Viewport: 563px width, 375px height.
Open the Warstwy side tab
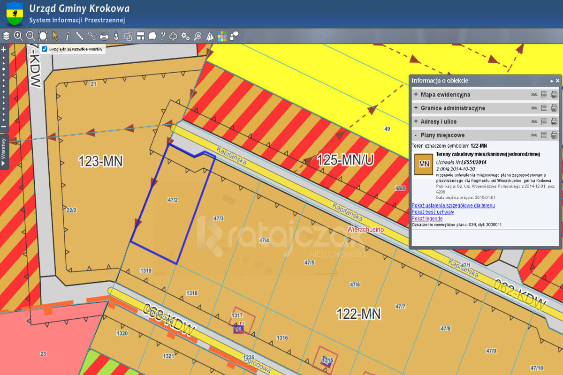[x=4, y=152]
